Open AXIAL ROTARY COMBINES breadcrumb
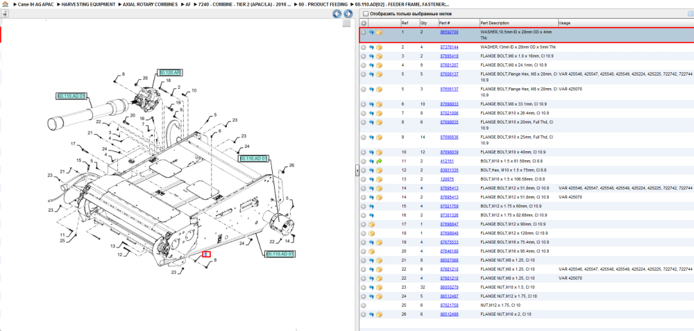694x331 pixels. (150, 4)
